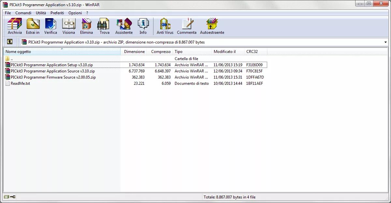The width and height of the screenshot is (391, 203).
Task: Click the Elimina toolbar icon
Action: click(86, 26)
